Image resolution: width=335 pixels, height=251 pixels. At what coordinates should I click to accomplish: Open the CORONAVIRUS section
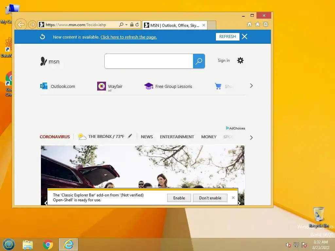point(55,137)
